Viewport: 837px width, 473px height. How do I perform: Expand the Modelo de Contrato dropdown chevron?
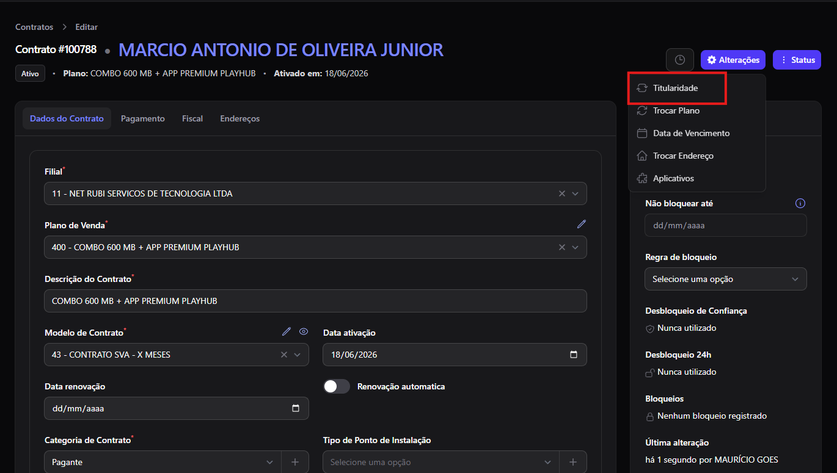(x=298, y=355)
